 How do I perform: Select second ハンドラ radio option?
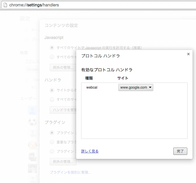point(52,99)
